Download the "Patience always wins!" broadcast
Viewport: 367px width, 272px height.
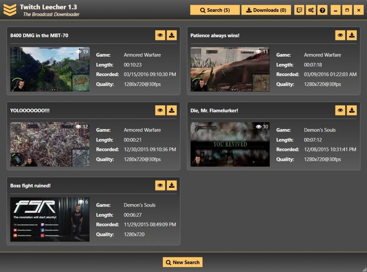(x=352, y=35)
